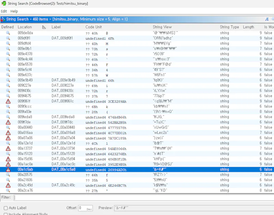Select the code unit 'undefined4 474A4B66h'
This screenshot has width=274, height=215.
point(106,117)
